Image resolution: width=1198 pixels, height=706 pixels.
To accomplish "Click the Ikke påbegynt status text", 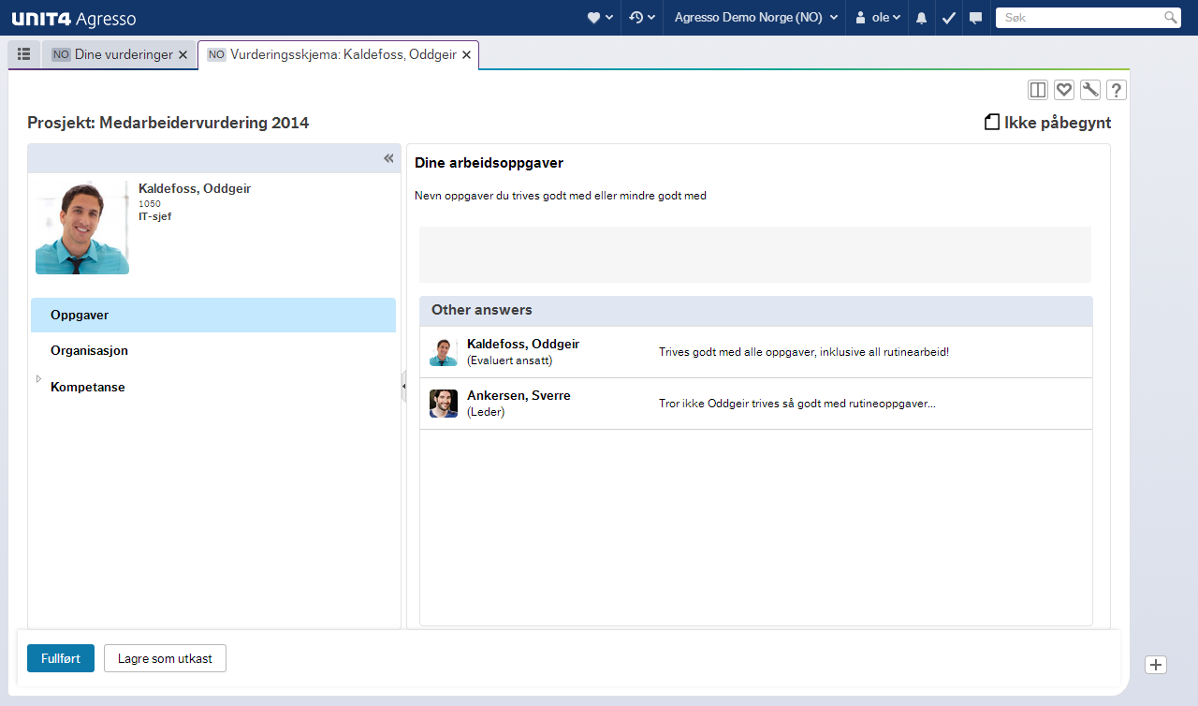I will [x=1058, y=123].
